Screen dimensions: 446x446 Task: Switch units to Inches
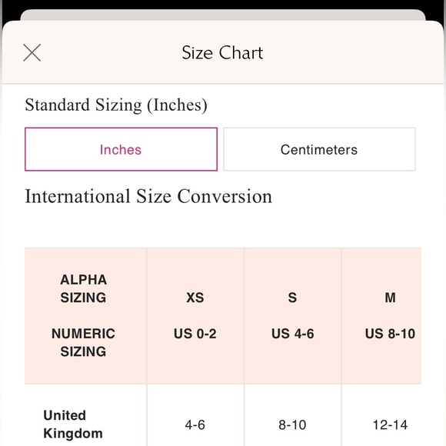point(121,149)
